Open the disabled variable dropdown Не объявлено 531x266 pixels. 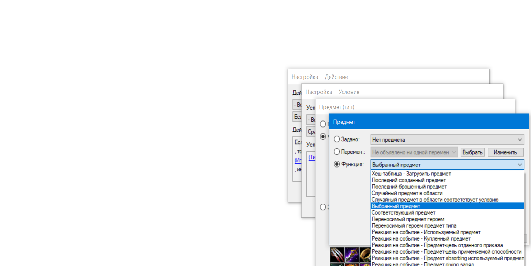pyautogui.click(x=414, y=152)
